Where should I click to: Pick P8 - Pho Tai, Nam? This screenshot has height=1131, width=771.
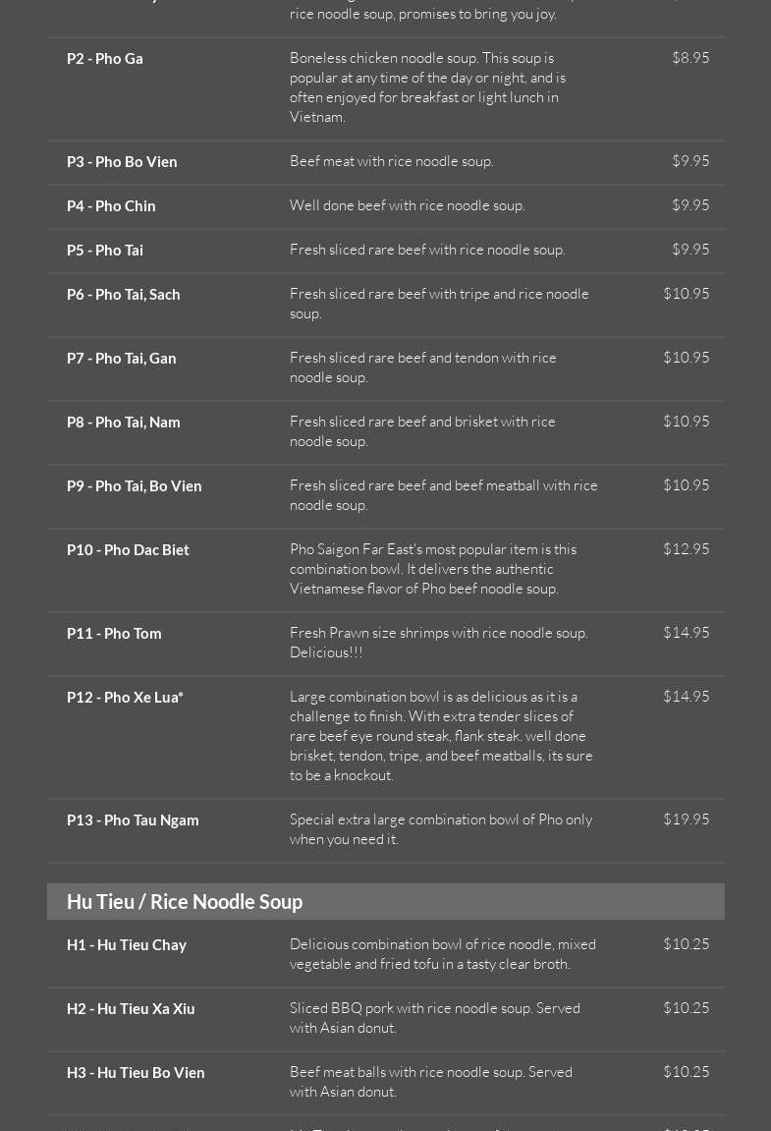[124, 423]
